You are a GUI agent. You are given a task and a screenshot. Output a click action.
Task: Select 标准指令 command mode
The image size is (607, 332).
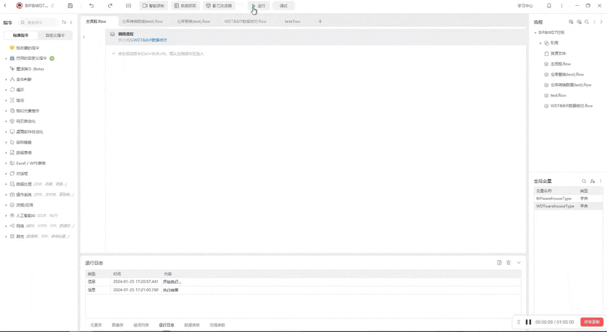[21, 35]
